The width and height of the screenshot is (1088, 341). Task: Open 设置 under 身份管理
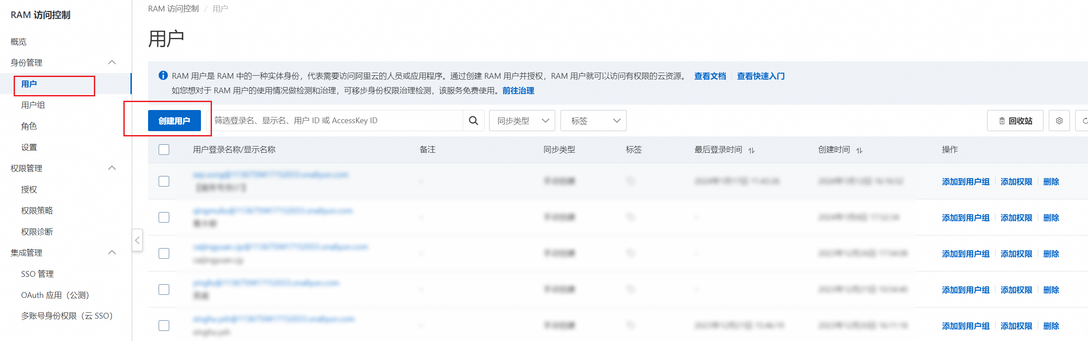(x=29, y=147)
